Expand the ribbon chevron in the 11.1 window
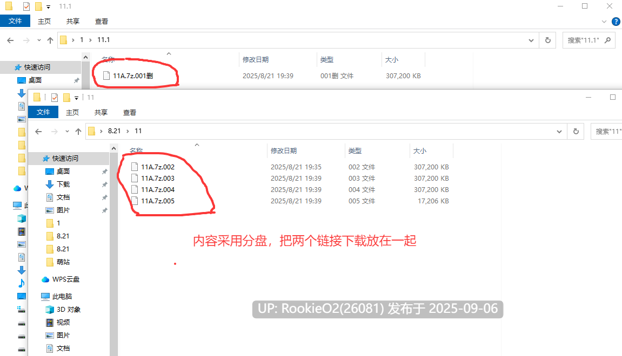The width and height of the screenshot is (622, 356). coord(604,22)
